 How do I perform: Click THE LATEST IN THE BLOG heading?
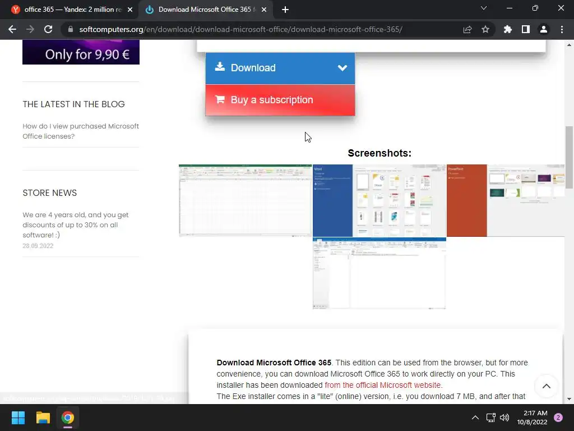[x=73, y=104]
